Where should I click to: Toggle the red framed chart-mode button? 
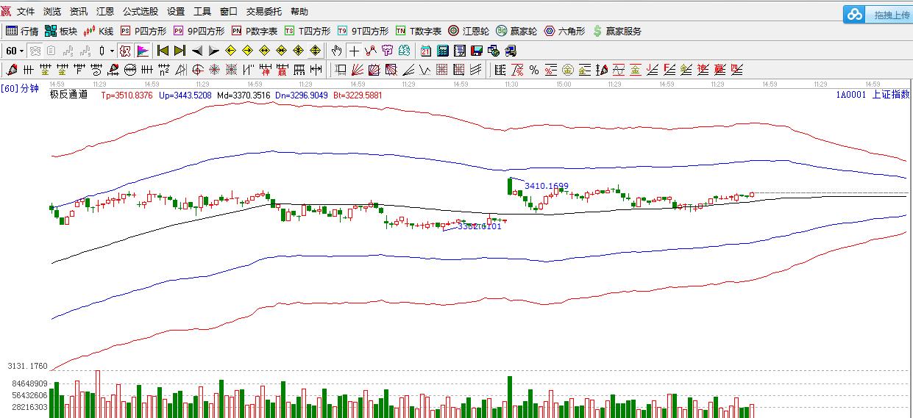click(125, 51)
